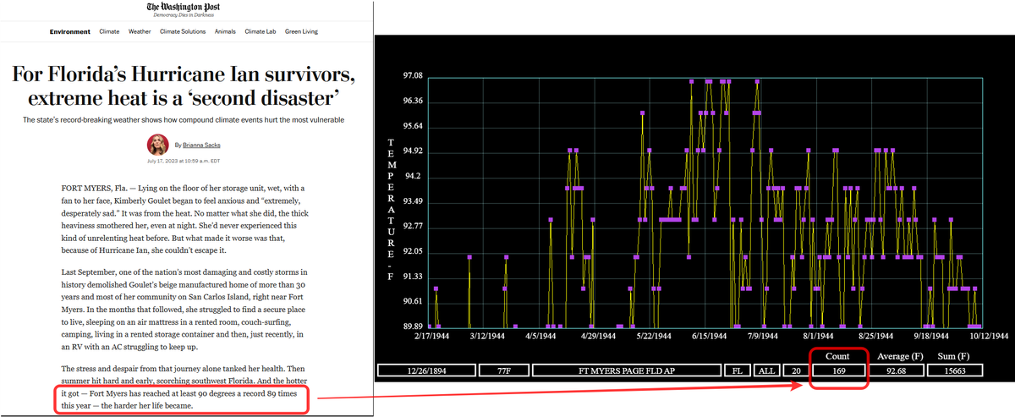Select the Animals nav item
The image size is (1015, 417).
pyautogui.click(x=225, y=31)
